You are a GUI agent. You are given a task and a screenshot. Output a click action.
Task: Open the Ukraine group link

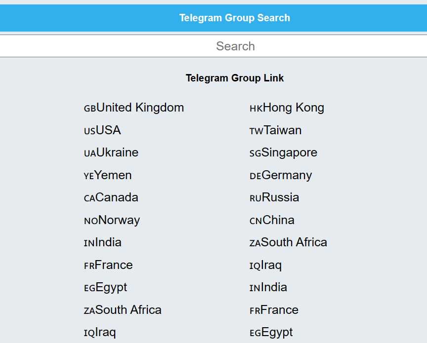pyautogui.click(x=111, y=152)
